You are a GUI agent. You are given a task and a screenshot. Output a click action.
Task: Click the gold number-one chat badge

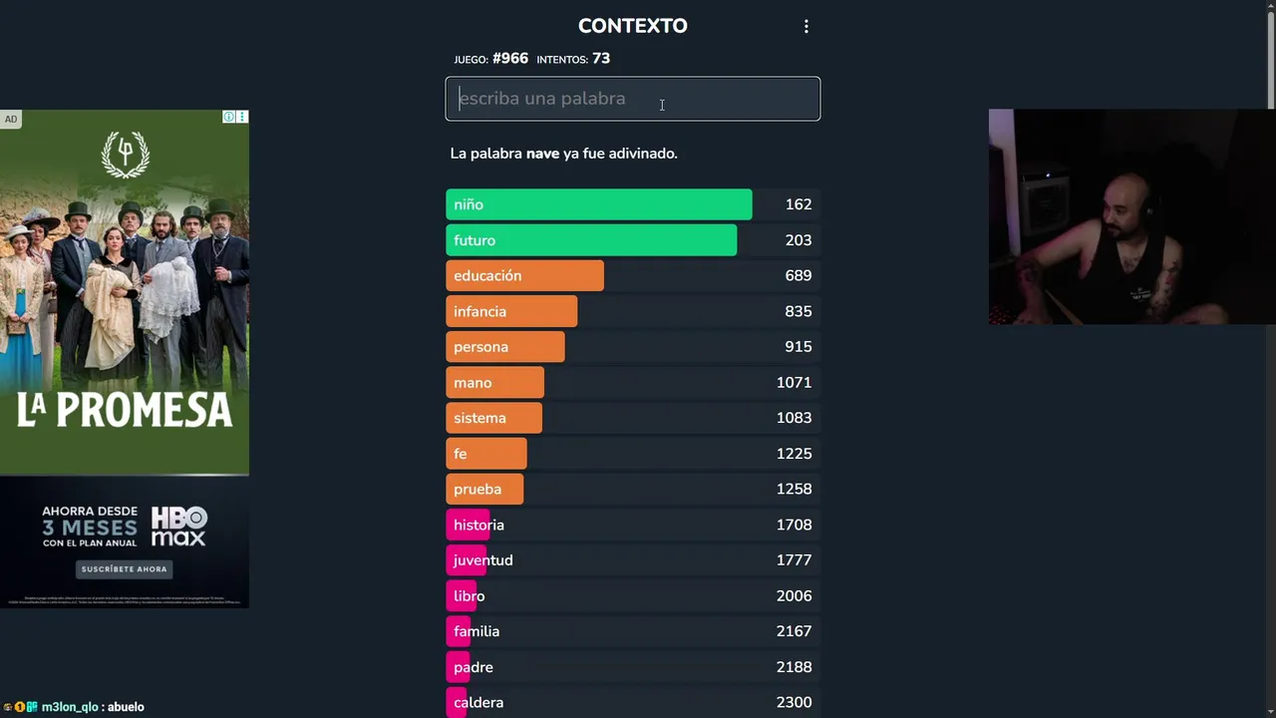pos(20,707)
